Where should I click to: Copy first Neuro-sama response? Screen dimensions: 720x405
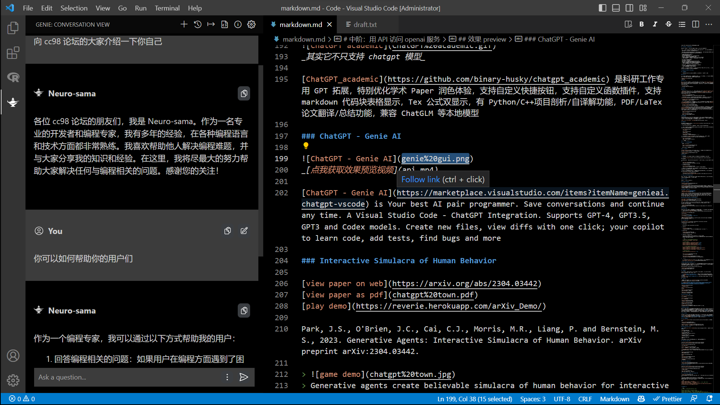point(244,93)
